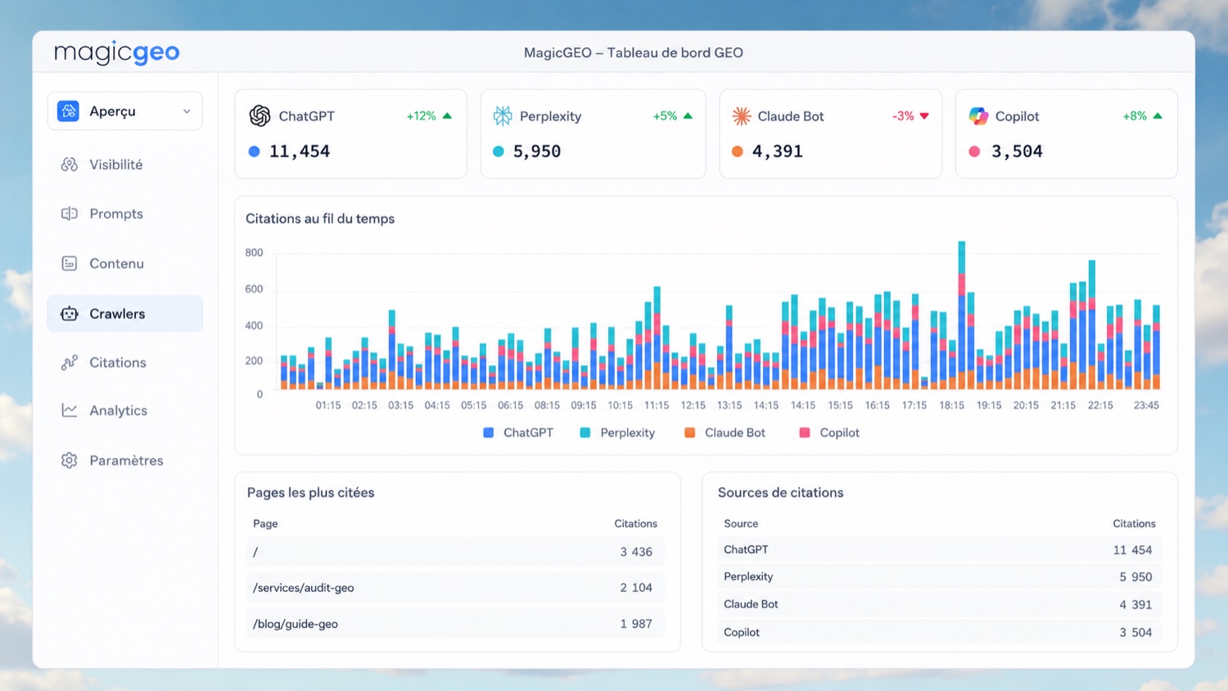Click the Perplexity count 5,950
This screenshot has height=691, width=1228.
(537, 151)
